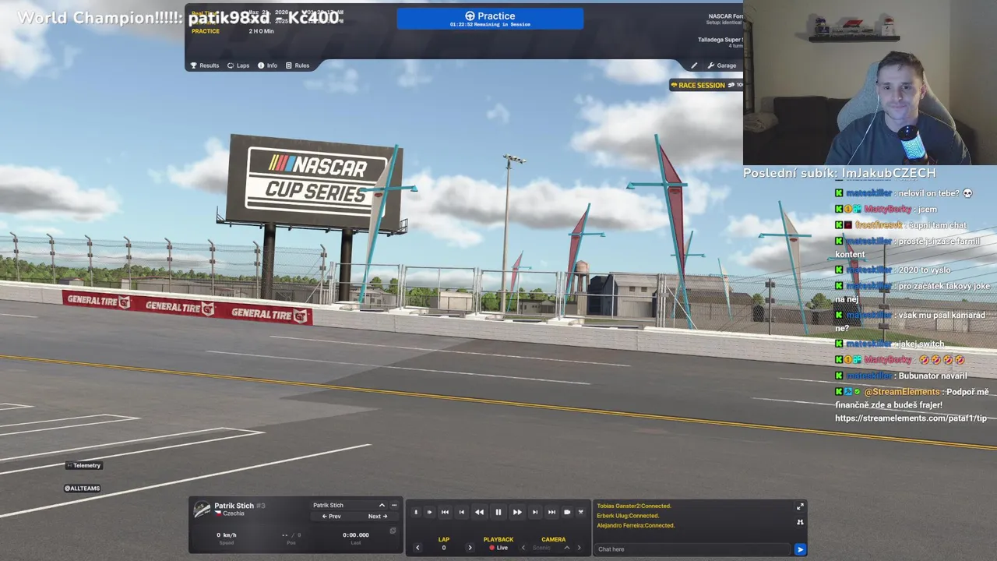The image size is (997, 561).
Task: Click the blue Practice session button
Action: tap(490, 19)
